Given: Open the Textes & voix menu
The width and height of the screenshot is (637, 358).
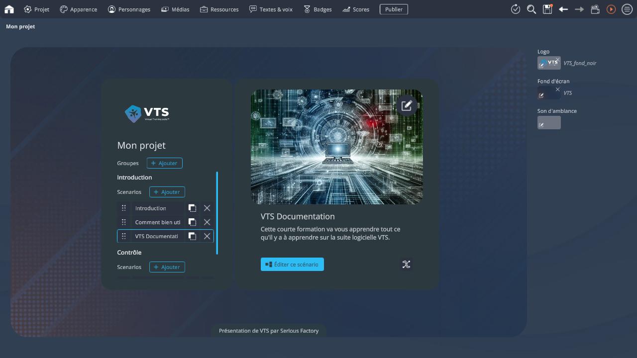Looking at the screenshot, I should tap(271, 9).
